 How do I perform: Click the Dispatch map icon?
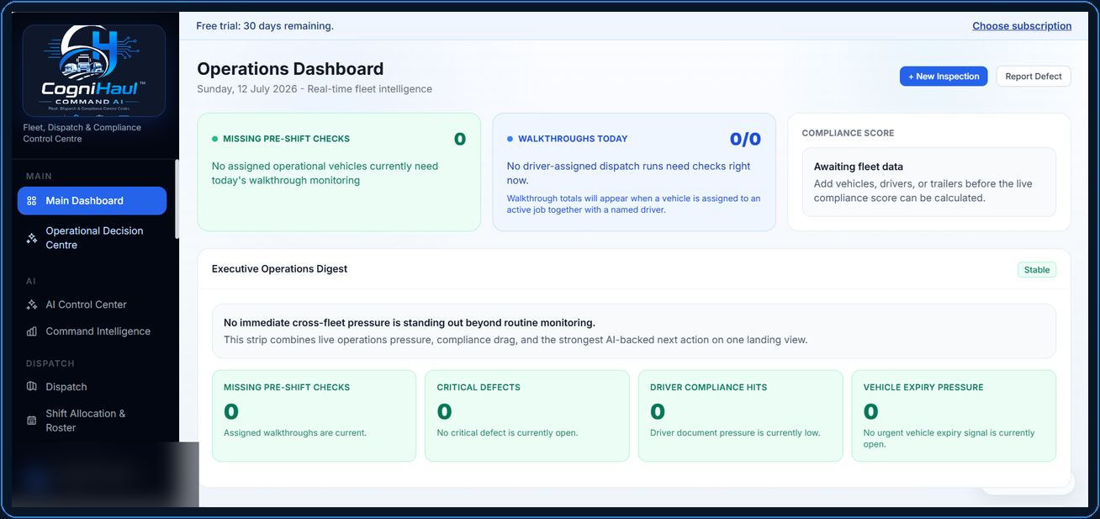click(x=32, y=387)
